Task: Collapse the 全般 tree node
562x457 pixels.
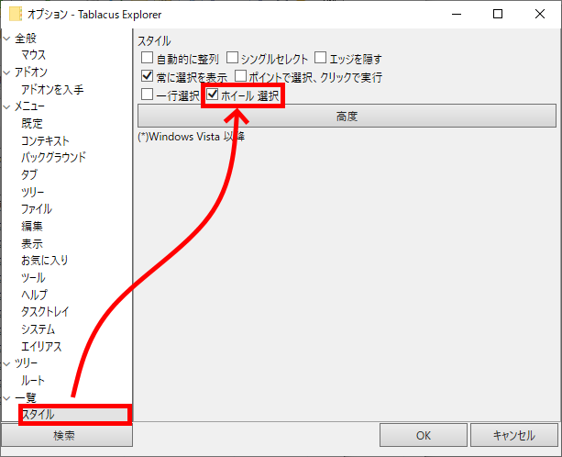Action: pyautogui.click(x=6, y=39)
